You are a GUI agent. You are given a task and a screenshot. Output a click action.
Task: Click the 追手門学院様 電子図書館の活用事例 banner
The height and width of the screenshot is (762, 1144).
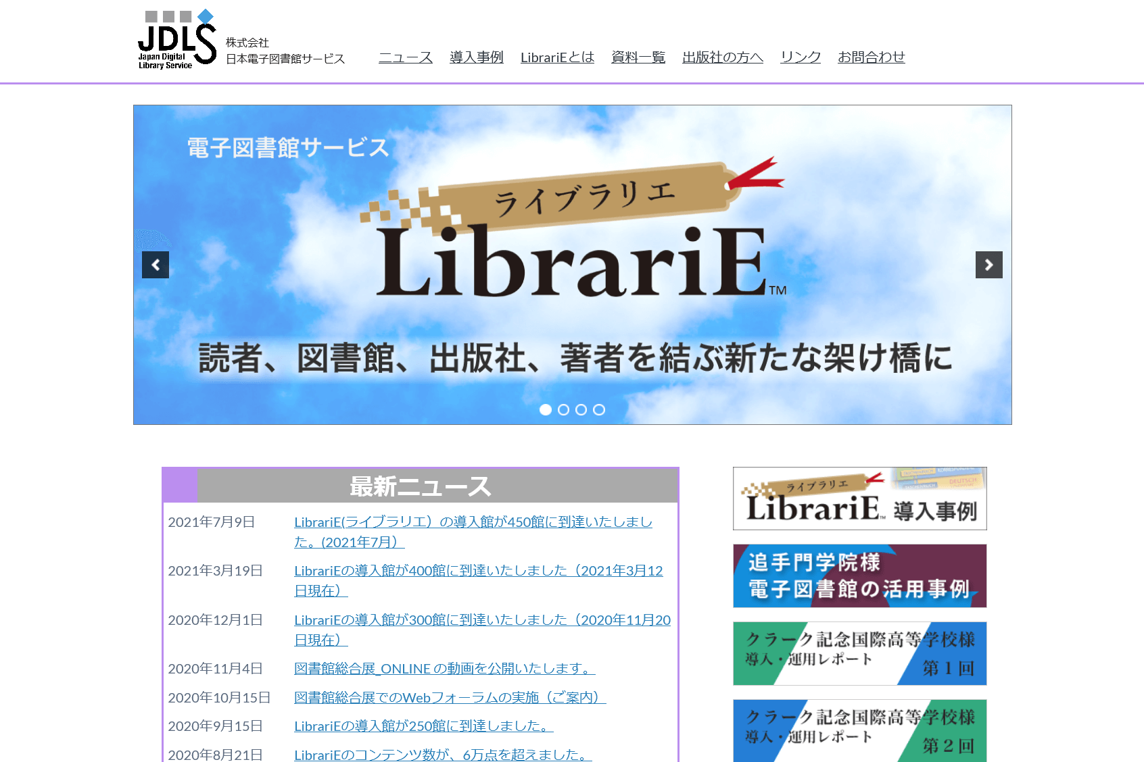[x=860, y=576]
